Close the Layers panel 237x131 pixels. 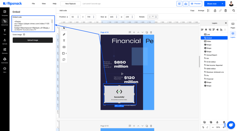pyautogui.click(x=226, y=23)
